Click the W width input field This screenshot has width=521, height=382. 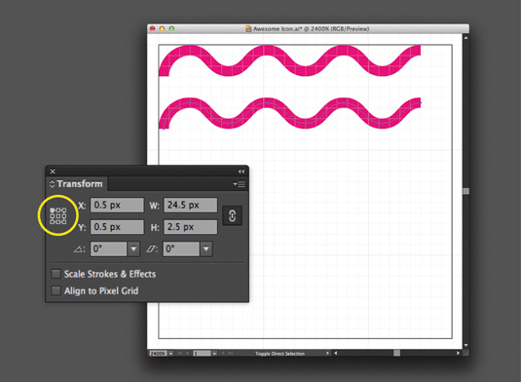pos(191,205)
